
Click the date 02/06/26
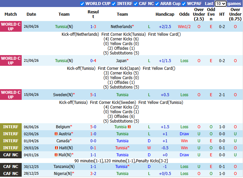[31, 134]
